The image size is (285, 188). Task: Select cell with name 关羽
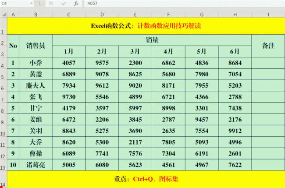(x=36, y=131)
